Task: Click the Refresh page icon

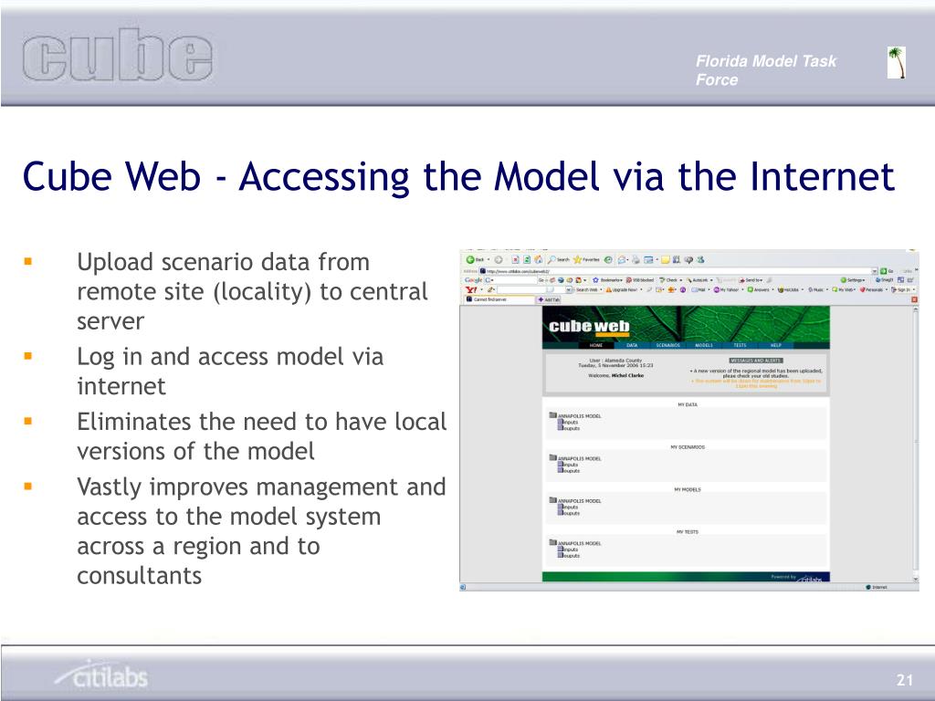Action: coord(527,260)
